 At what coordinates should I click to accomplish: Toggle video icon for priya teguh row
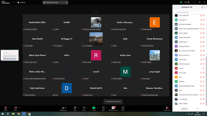203,59
